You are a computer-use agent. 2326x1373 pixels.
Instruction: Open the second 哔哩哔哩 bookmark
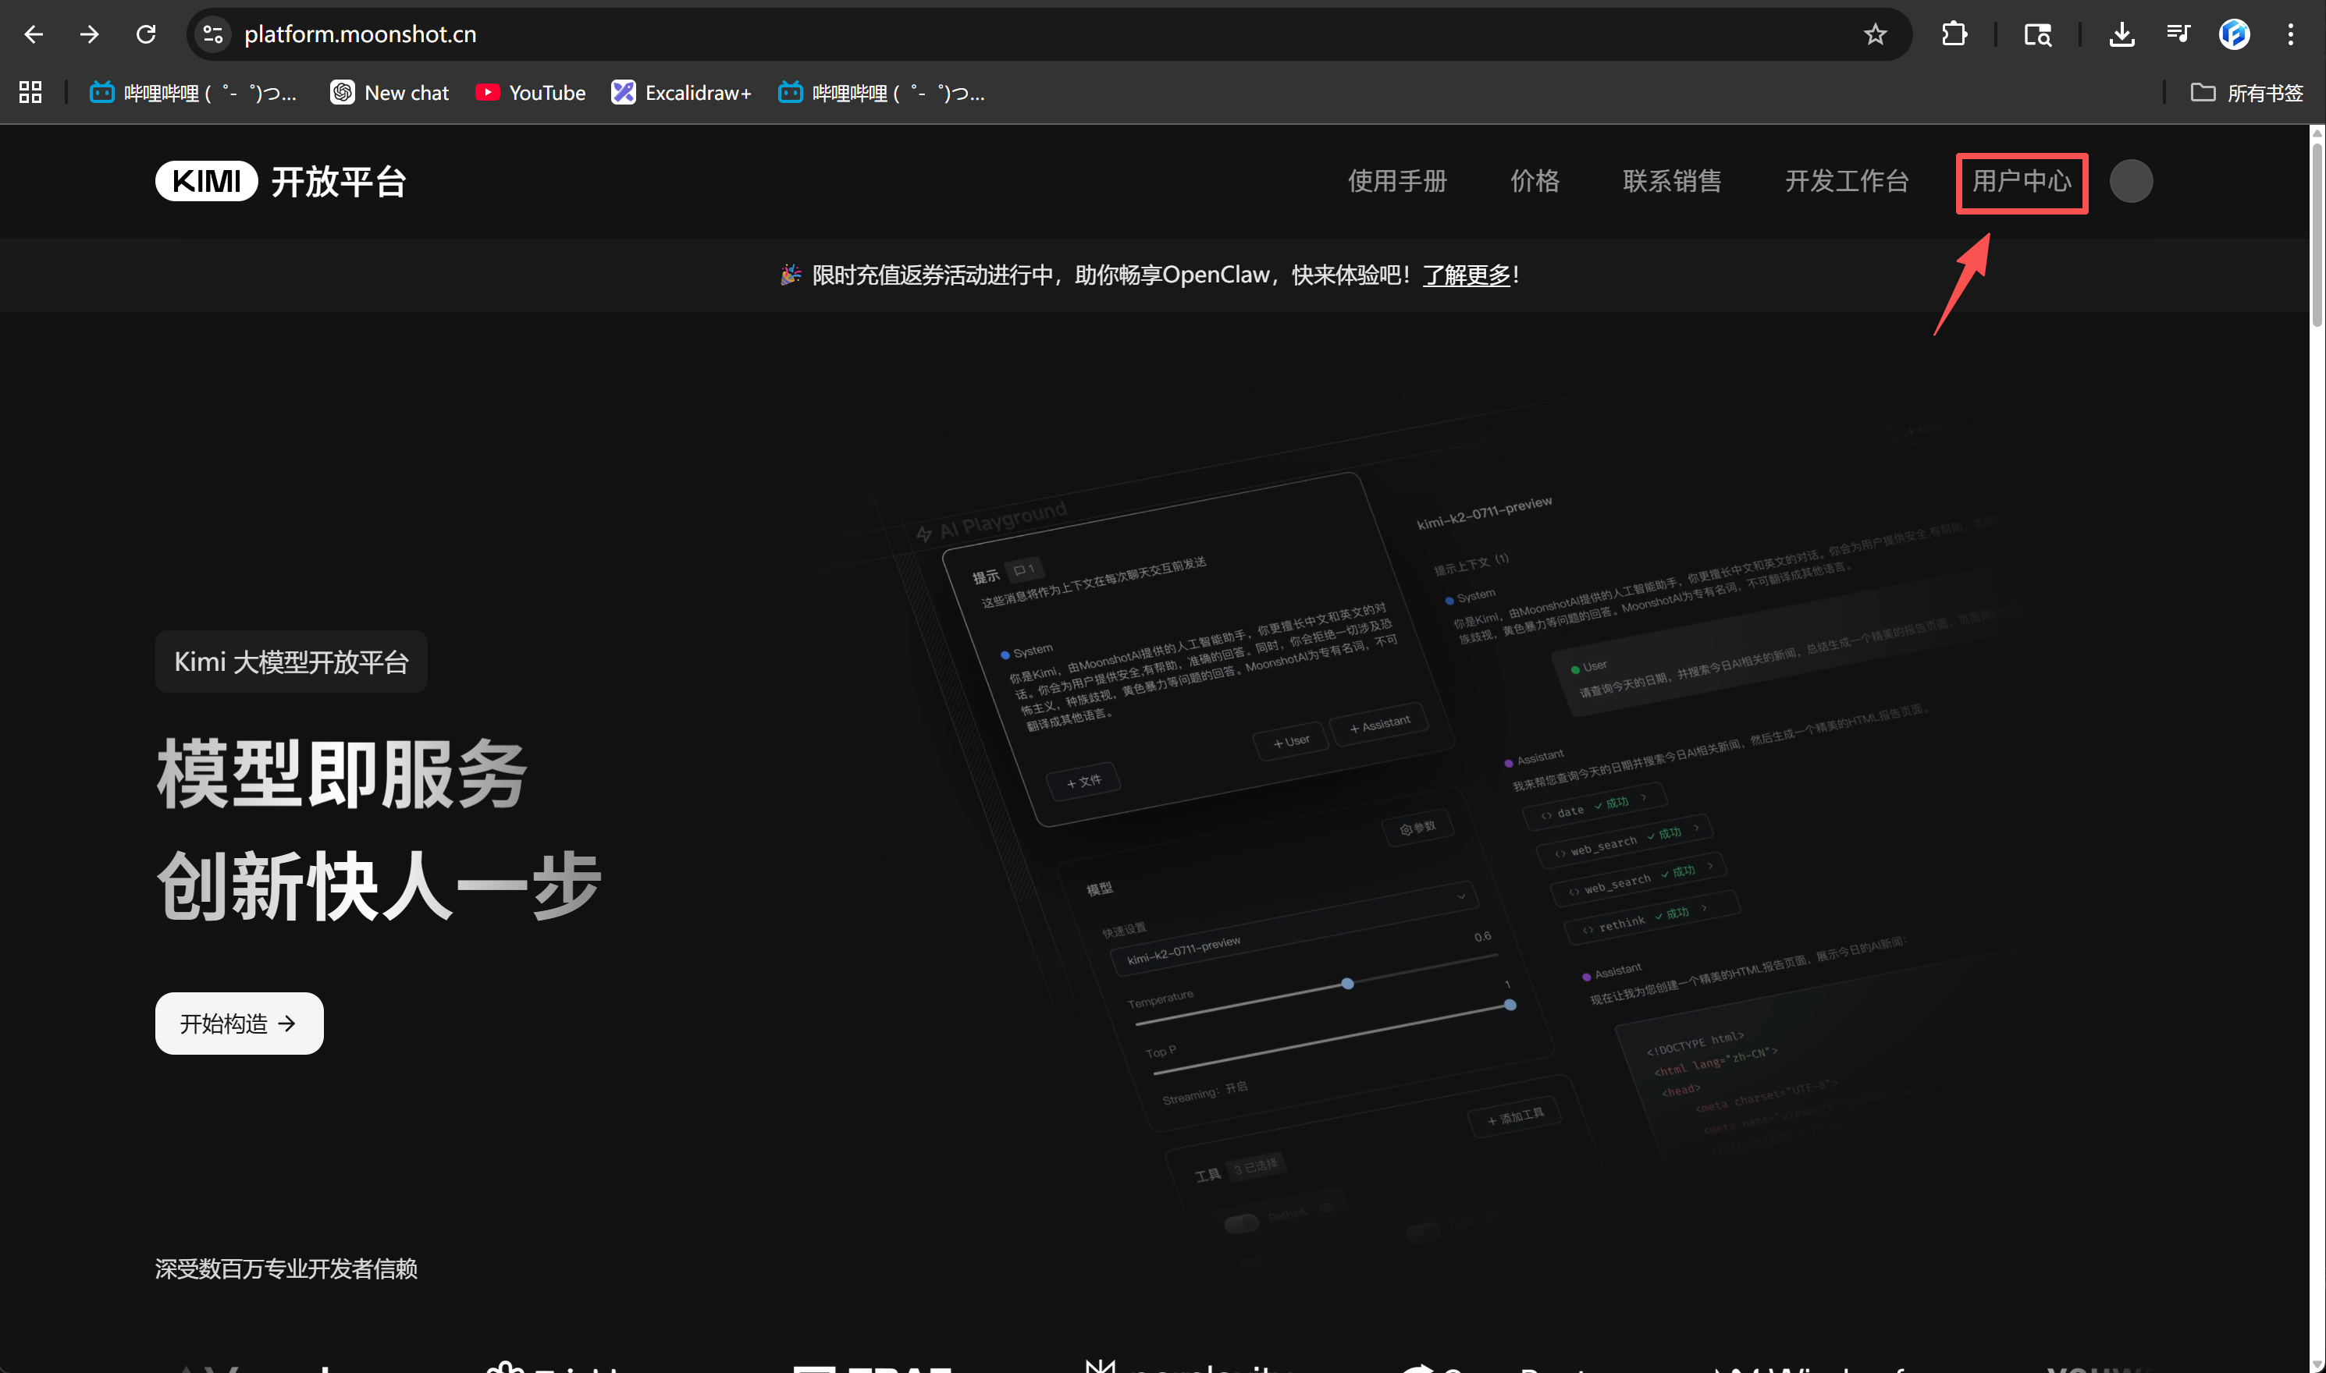coord(881,93)
